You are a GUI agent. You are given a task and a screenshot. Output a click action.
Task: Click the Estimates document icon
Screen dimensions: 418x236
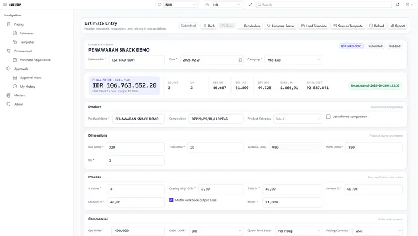(15, 33)
